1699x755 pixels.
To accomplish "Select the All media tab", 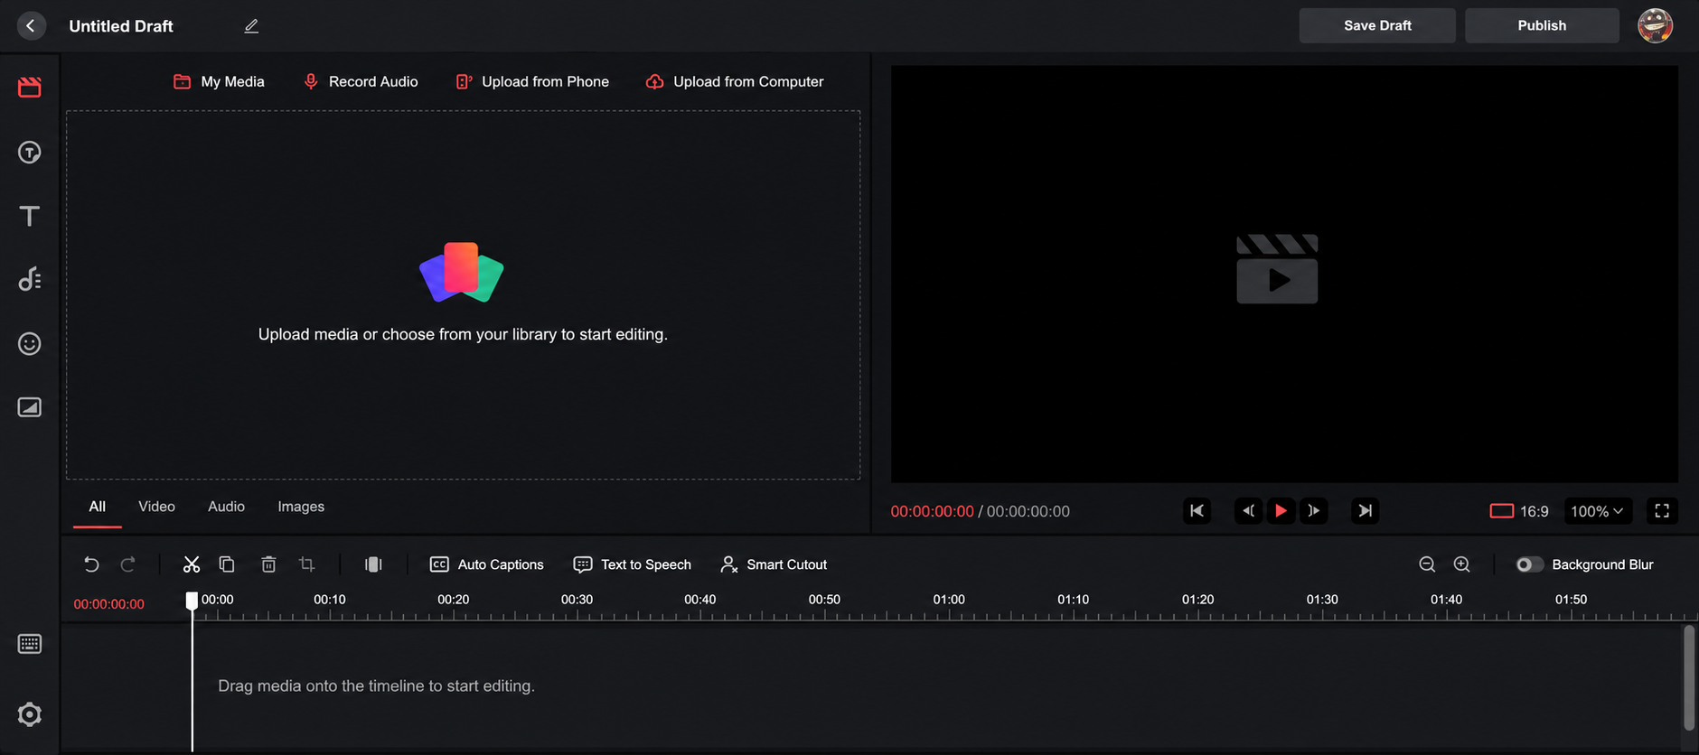I will pos(98,507).
